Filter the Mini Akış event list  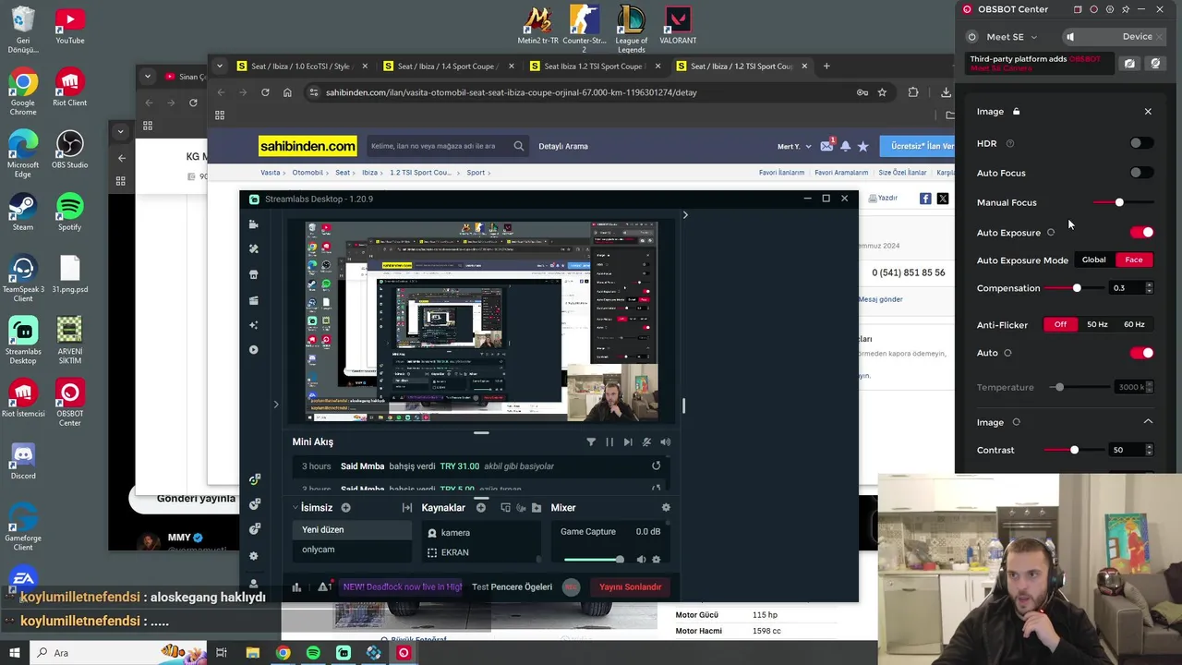point(591,442)
